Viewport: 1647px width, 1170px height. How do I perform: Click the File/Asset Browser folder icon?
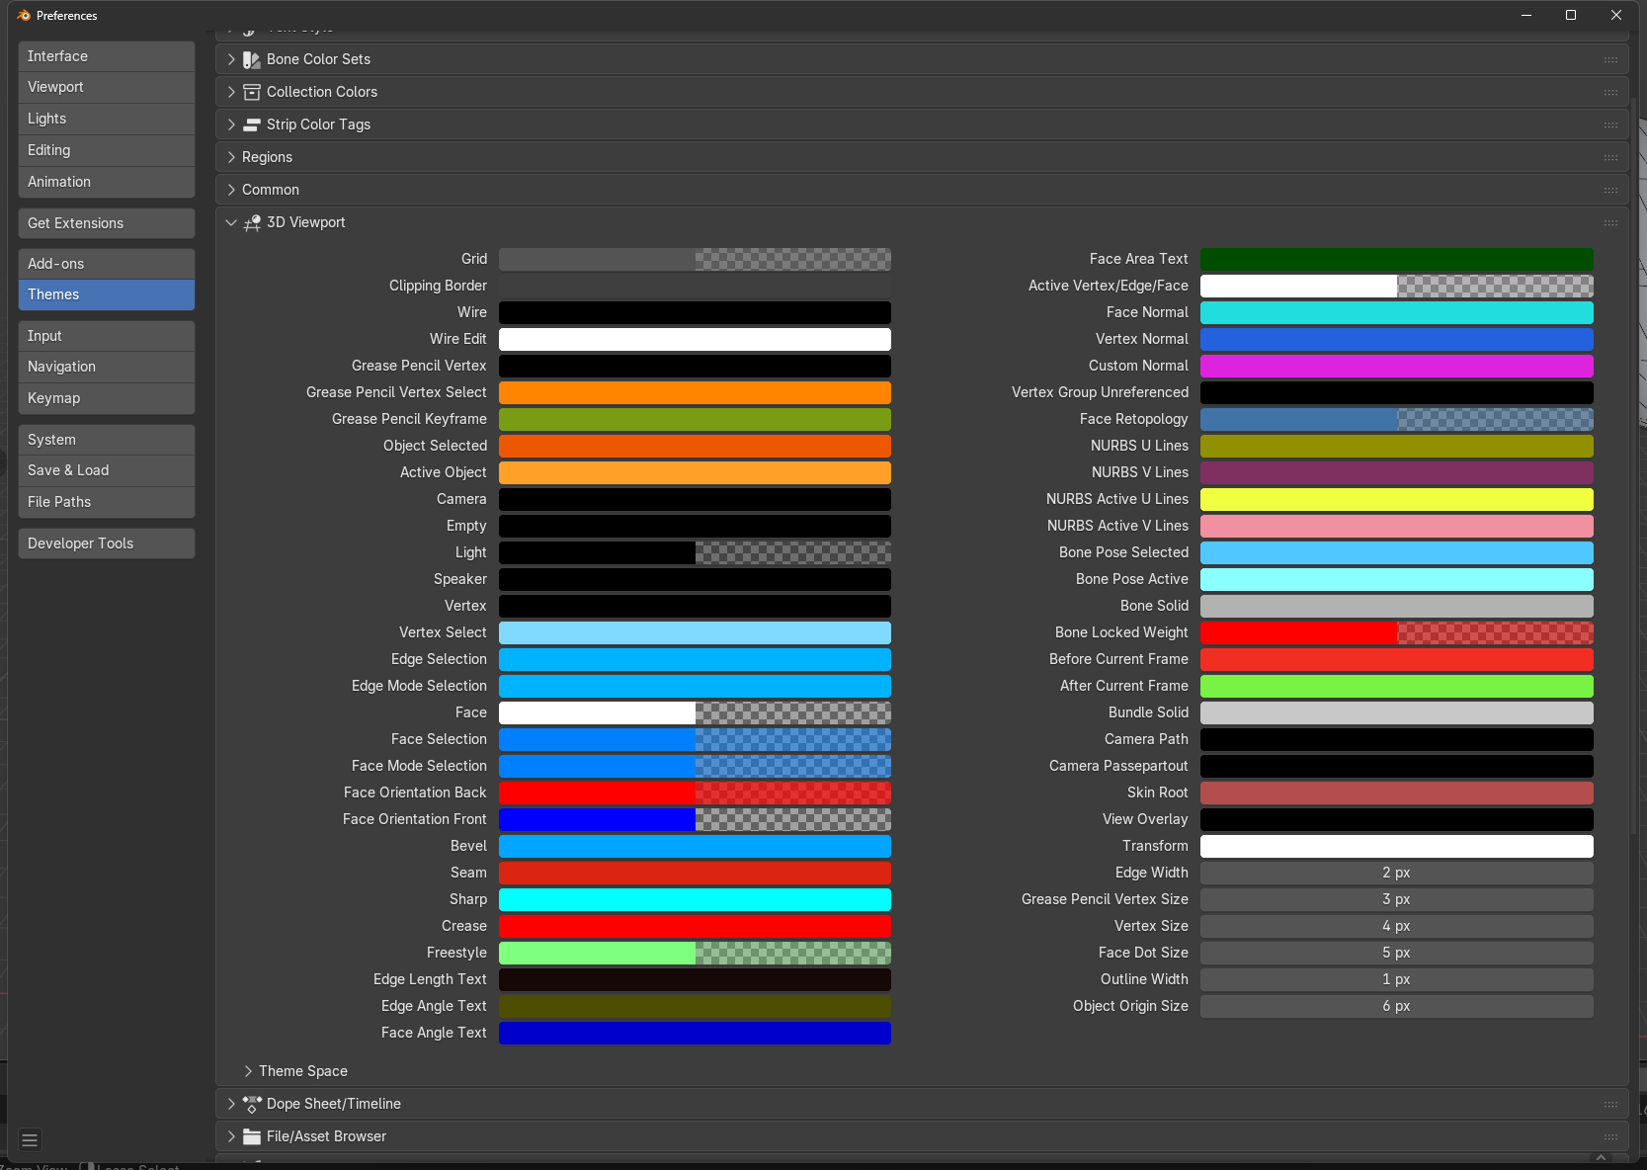tap(252, 1136)
